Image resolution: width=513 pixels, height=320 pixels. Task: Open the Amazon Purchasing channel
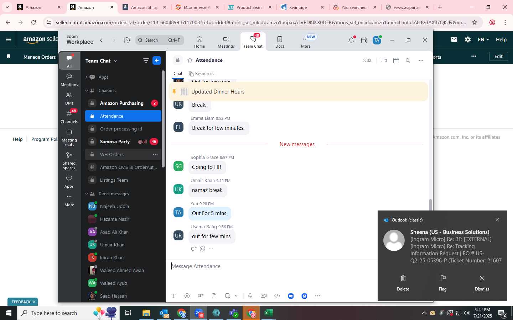pos(123,103)
